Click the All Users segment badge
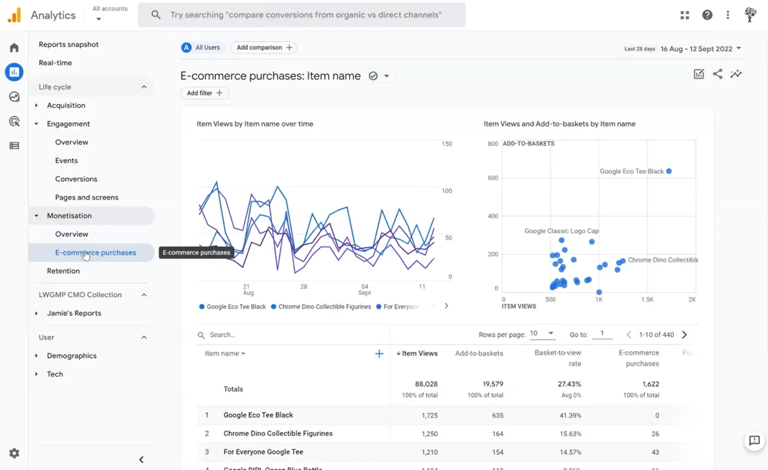768x470 pixels. click(x=201, y=48)
